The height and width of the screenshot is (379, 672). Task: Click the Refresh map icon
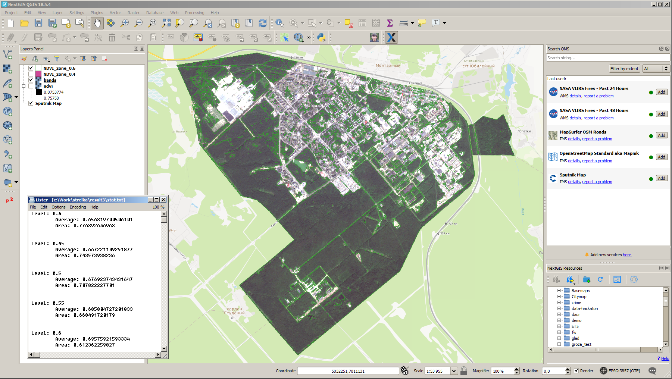(263, 23)
